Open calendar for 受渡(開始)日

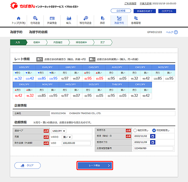pyautogui.click(x=153, y=136)
